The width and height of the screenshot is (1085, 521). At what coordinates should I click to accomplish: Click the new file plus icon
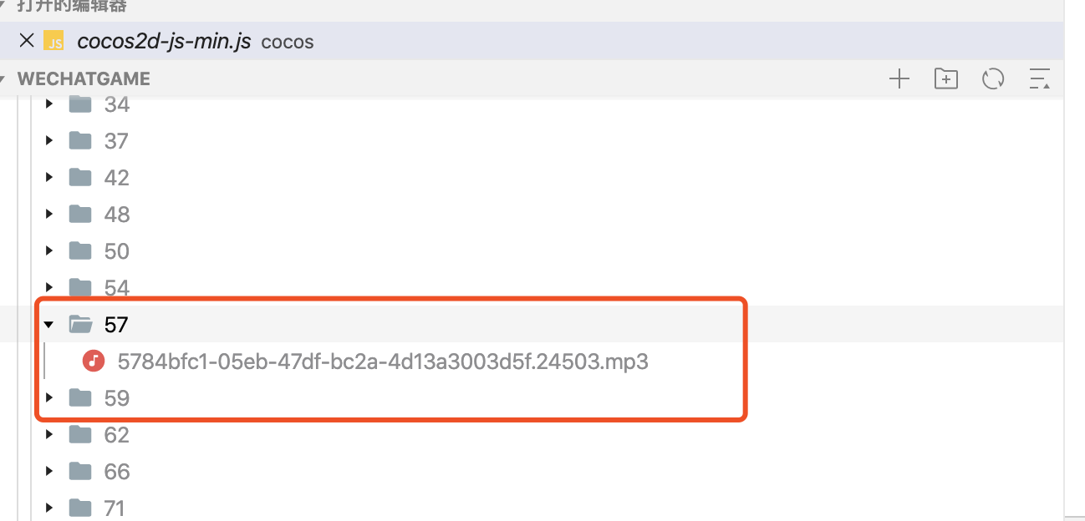(x=899, y=79)
